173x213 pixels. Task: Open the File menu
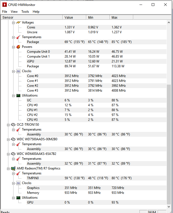(5, 12)
